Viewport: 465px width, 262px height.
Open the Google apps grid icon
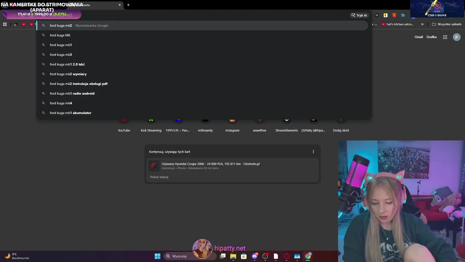tap(445, 37)
